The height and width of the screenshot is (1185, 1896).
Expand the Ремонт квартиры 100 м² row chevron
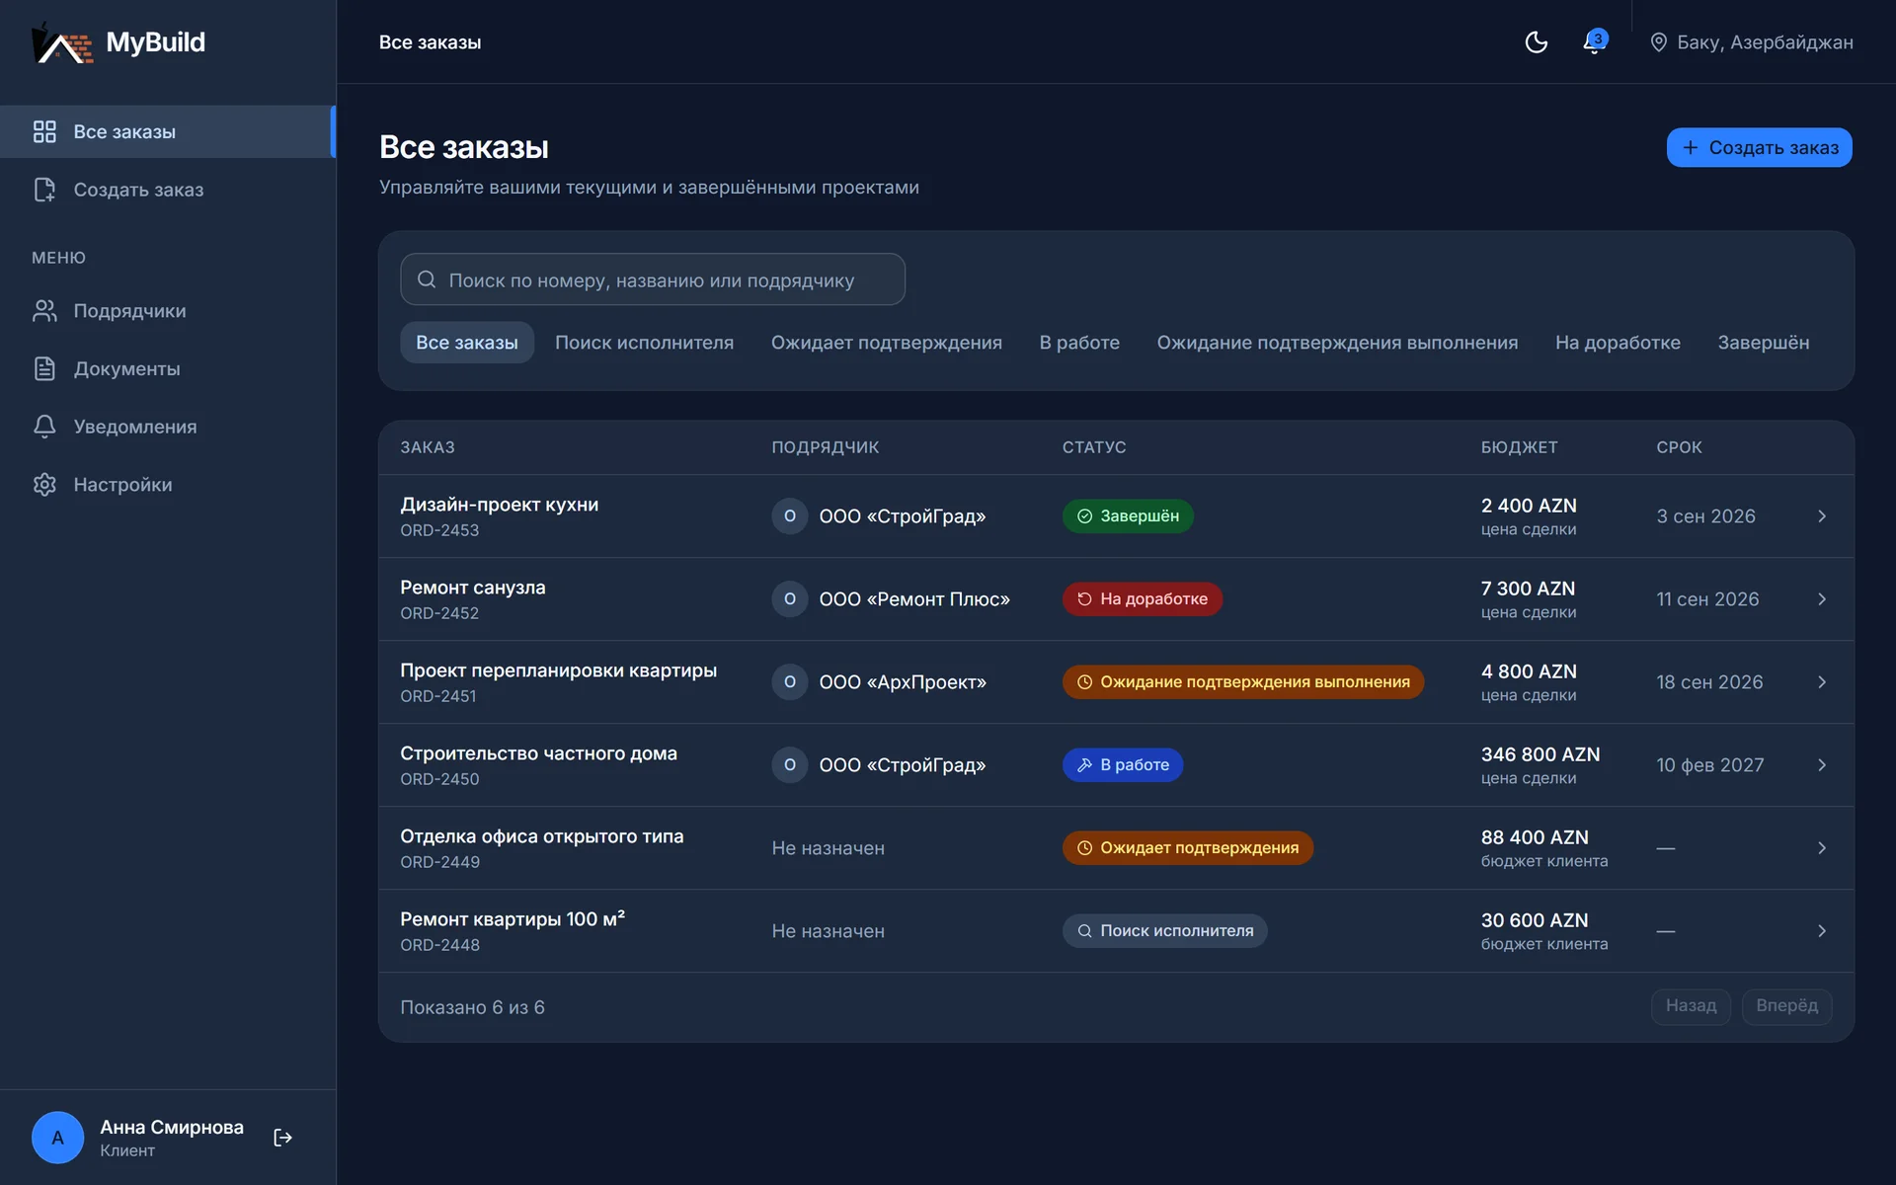click(1822, 931)
